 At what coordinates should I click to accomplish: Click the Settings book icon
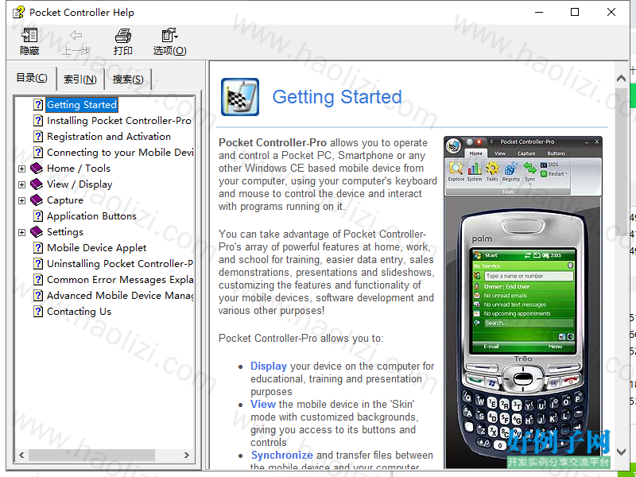click(37, 231)
